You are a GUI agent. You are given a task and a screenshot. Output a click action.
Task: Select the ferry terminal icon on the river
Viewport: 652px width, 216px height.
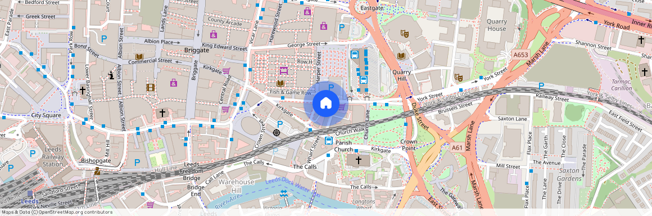[x=284, y=193]
